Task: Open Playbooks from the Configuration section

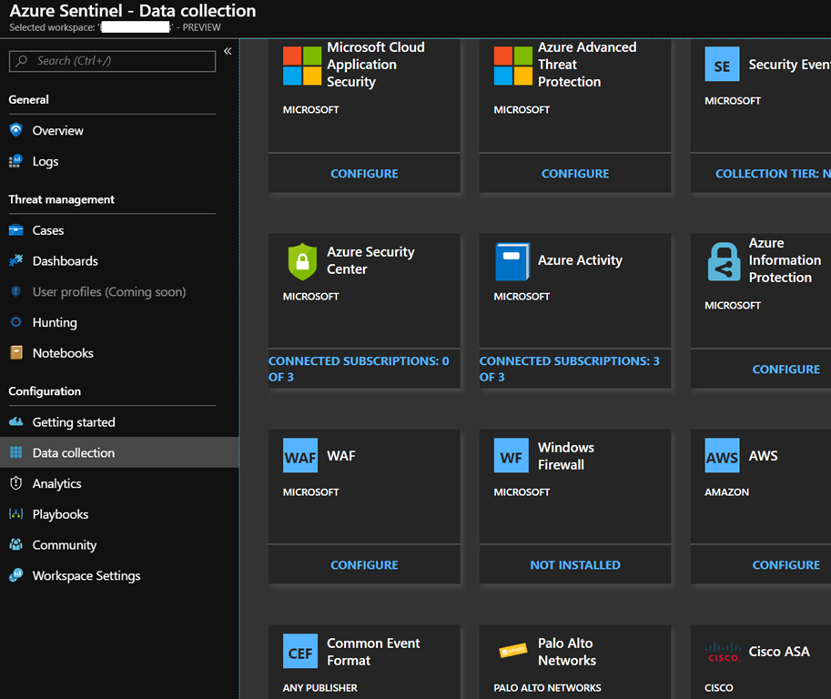Action: pyautogui.click(x=60, y=514)
